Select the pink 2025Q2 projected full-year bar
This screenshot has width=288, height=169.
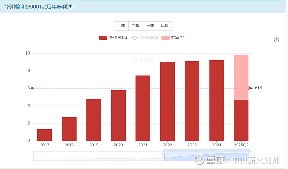[x=241, y=77]
